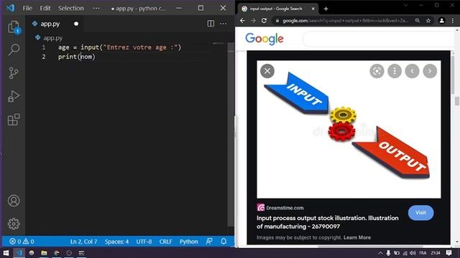Open the image preview more options

tap(395, 71)
